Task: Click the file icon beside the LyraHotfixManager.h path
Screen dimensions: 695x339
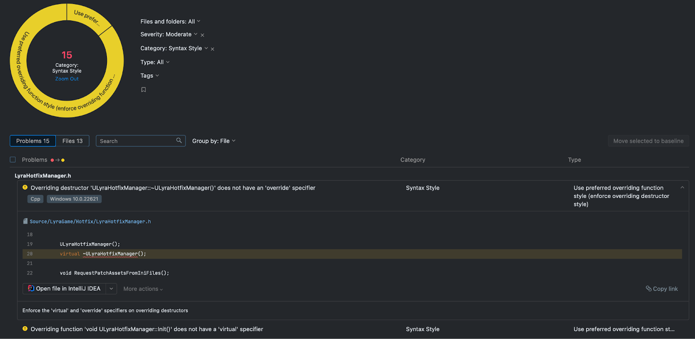Action: [x=25, y=221]
